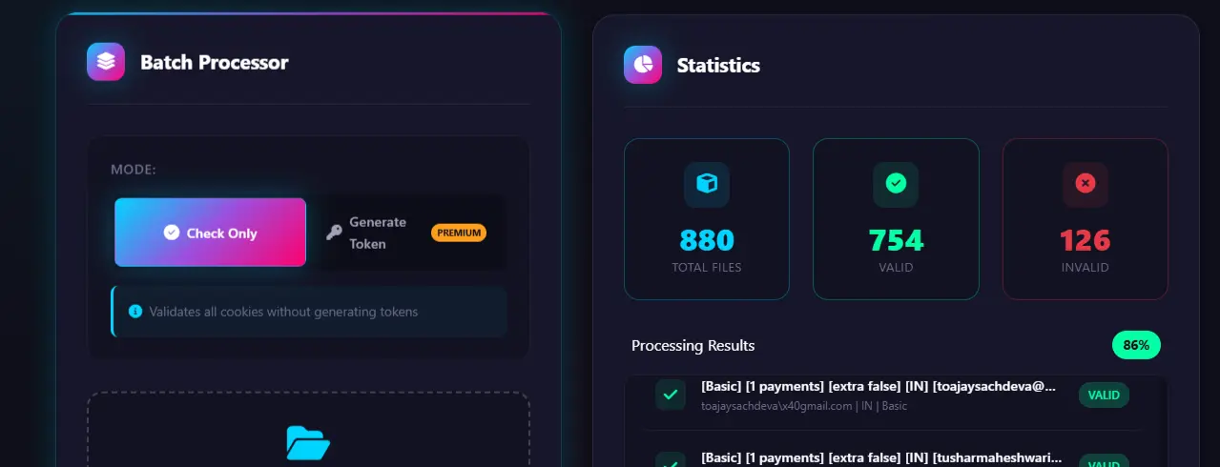Click the red X icon above Invalid
The width and height of the screenshot is (1220, 467).
[x=1086, y=185]
